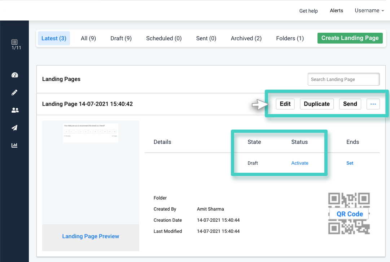The height and width of the screenshot is (262, 390).
Task: Open the Landing Page Preview link
Action: (x=91, y=236)
